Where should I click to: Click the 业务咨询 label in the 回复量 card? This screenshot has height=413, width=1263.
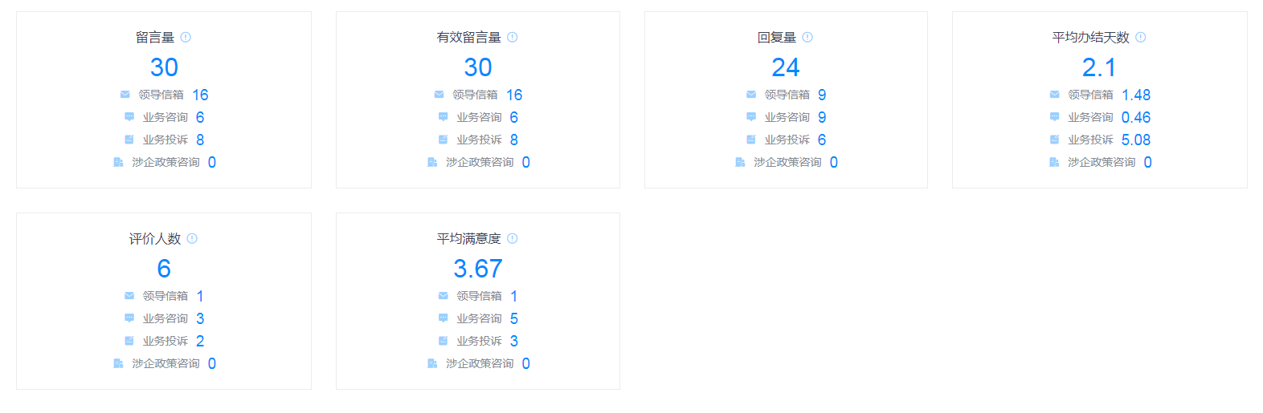tap(787, 117)
